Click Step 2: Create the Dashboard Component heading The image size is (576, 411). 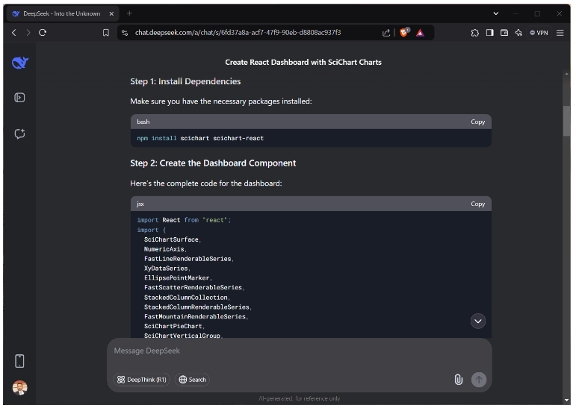pyautogui.click(x=213, y=163)
